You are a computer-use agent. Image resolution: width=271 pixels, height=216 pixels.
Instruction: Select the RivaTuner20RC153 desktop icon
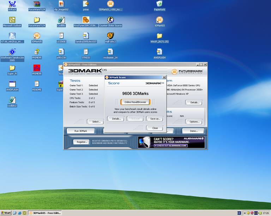86,22
